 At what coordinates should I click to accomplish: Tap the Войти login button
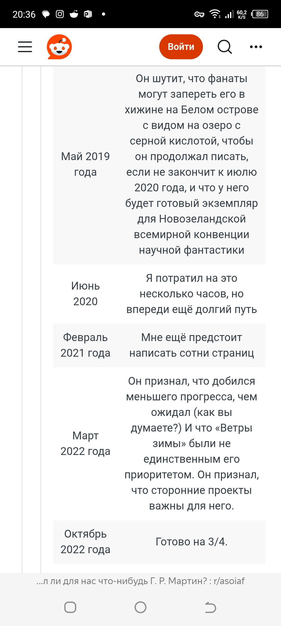coord(181,47)
